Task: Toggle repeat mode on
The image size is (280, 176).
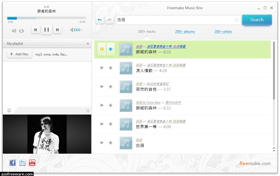Action: pos(22,31)
